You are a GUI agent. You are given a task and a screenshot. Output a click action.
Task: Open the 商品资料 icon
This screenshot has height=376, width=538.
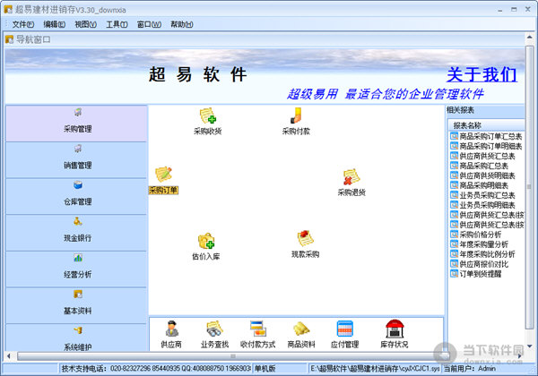(x=301, y=329)
